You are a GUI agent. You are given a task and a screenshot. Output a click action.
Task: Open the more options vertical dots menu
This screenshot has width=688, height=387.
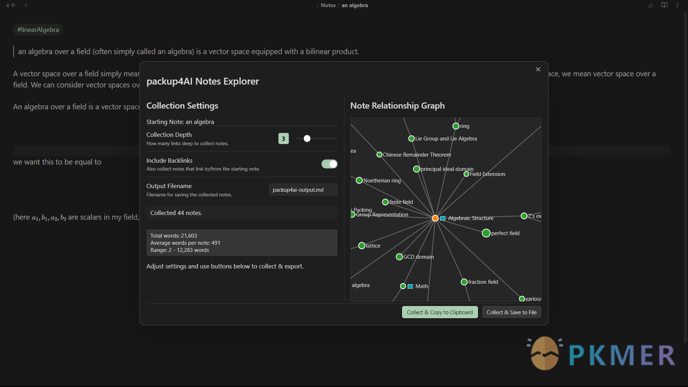coord(677,5)
